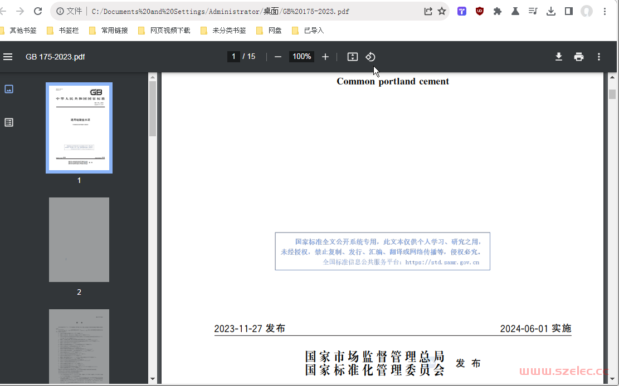Toggle the browser side panel icon
The image size is (619, 386).
[x=568, y=12]
